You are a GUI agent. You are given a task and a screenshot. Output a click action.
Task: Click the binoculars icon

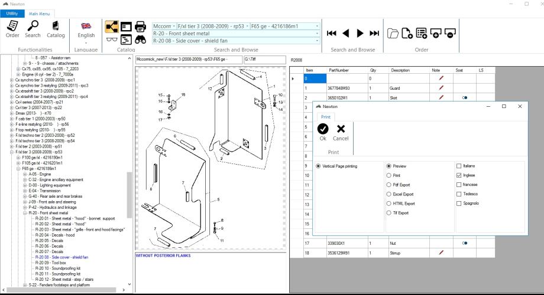click(140, 40)
